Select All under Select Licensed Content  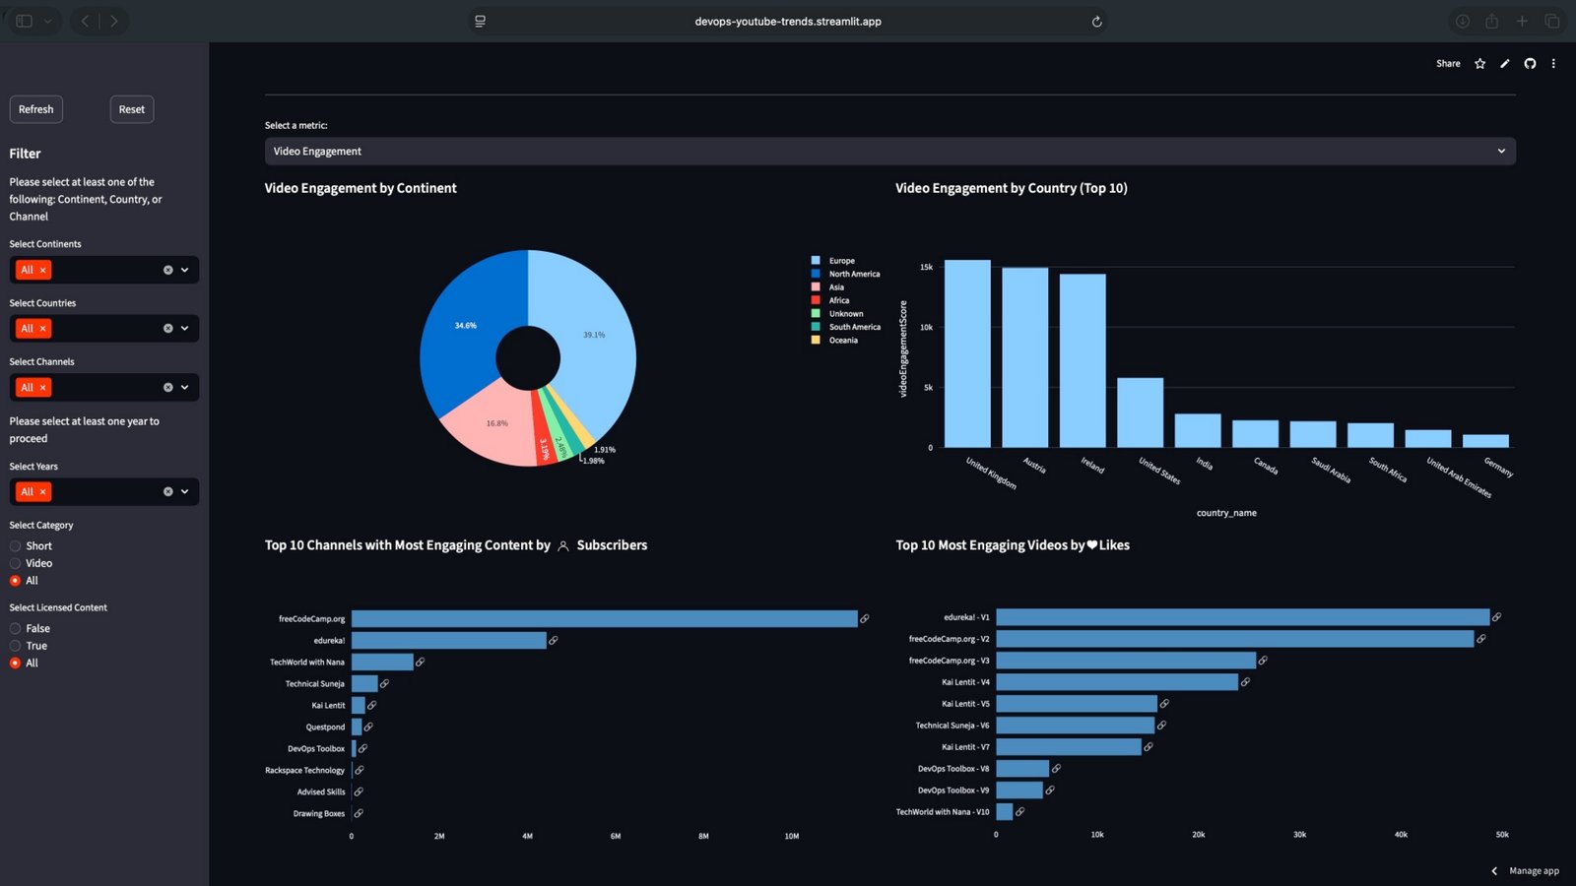coord(15,664)
